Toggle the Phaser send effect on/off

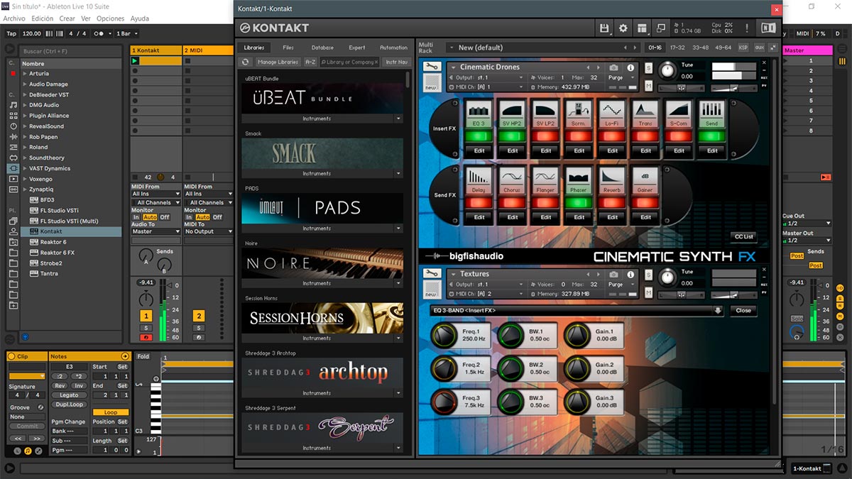tap(579, 203)
